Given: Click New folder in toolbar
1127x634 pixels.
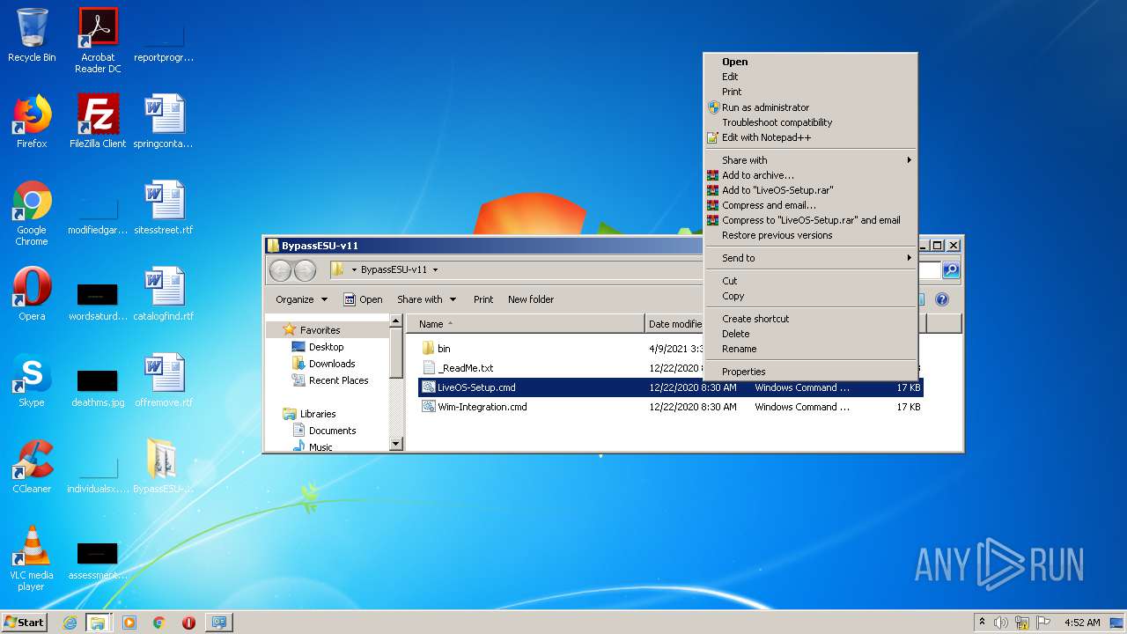Looking at the screenshot, I should 531,299.
